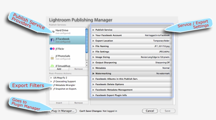Image resolution: width=216 pixels, height=120 pixels.
Task: Click the 'JPEG (60%)' value
Action: [x=164, y=52]
